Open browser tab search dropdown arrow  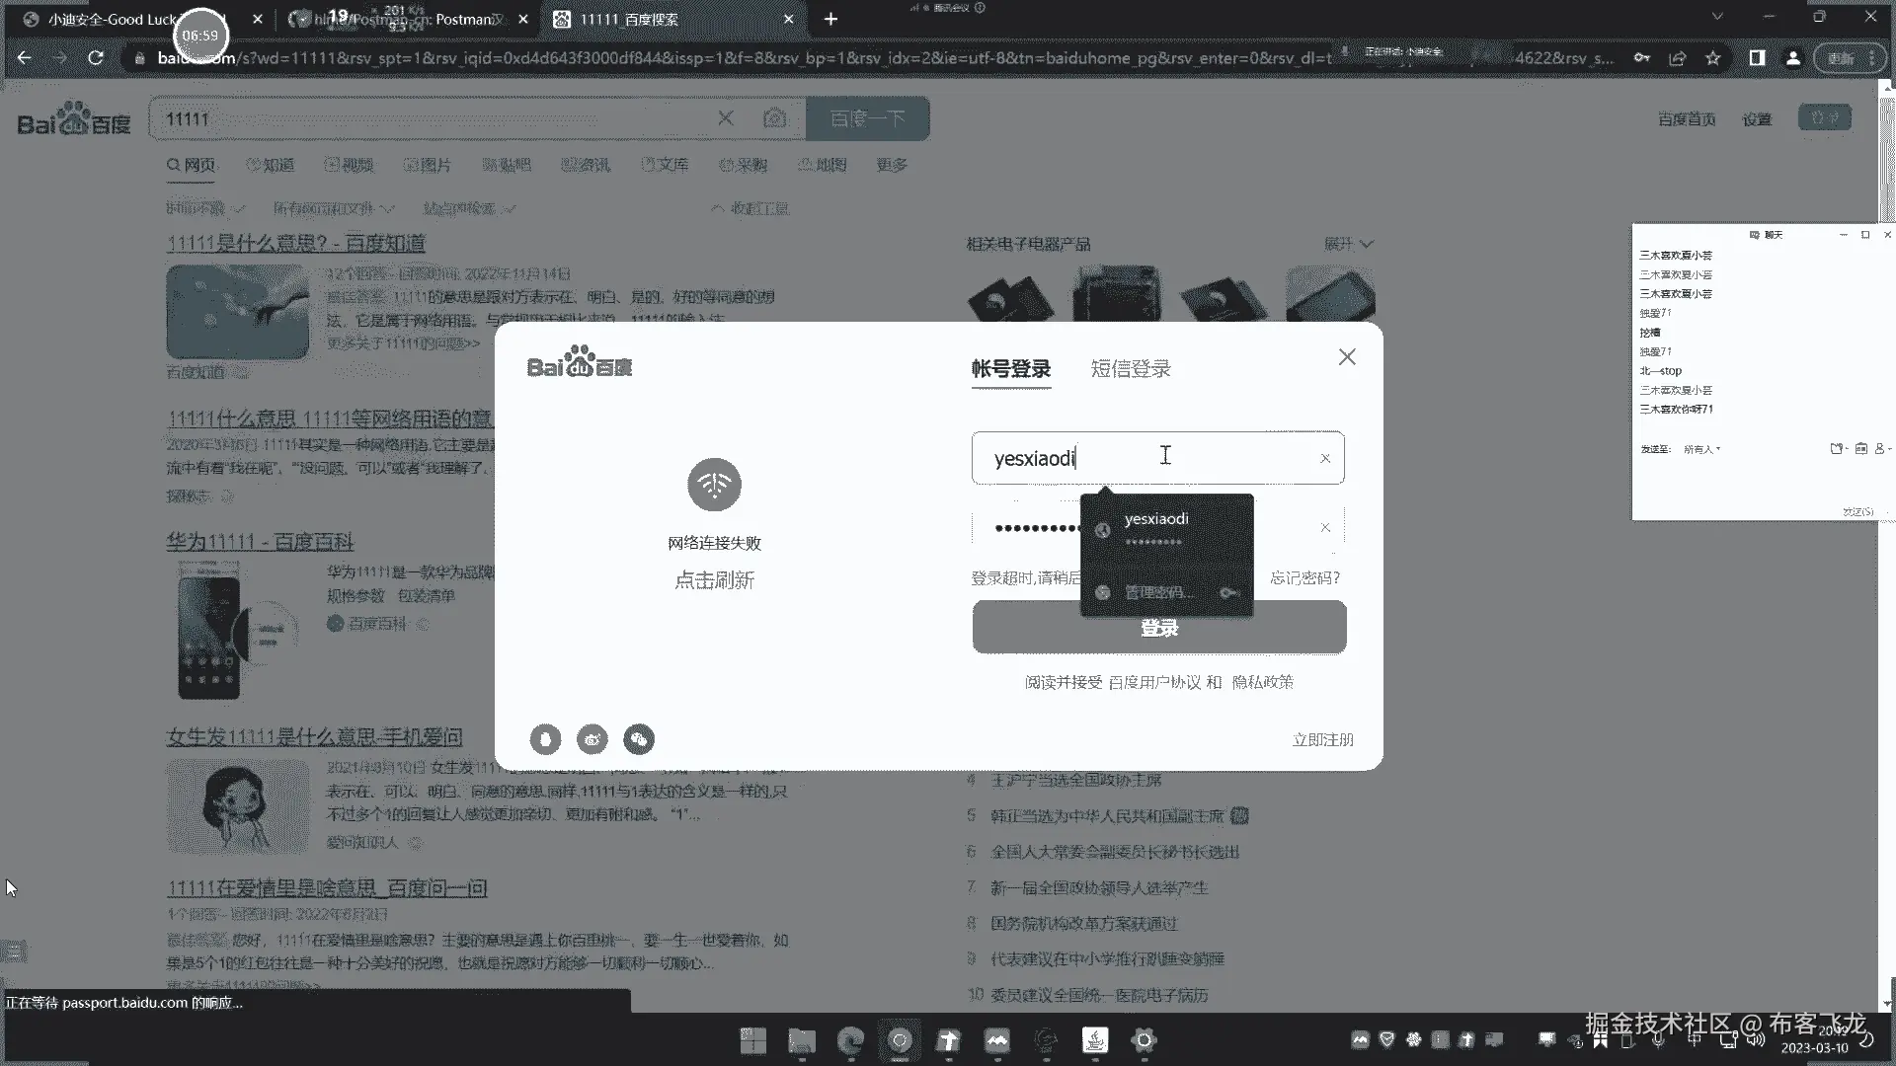[x=1717, y=17]
